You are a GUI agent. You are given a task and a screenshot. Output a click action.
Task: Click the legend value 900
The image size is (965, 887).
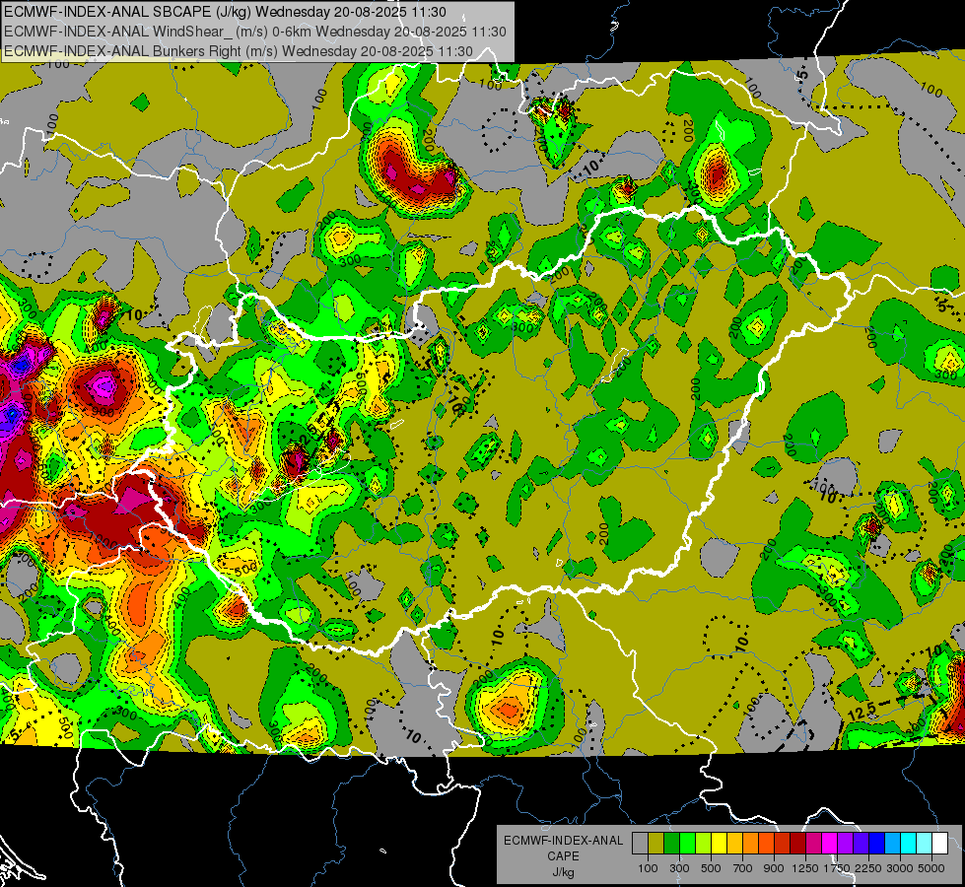pyautogui.click(x=774, y=868)
